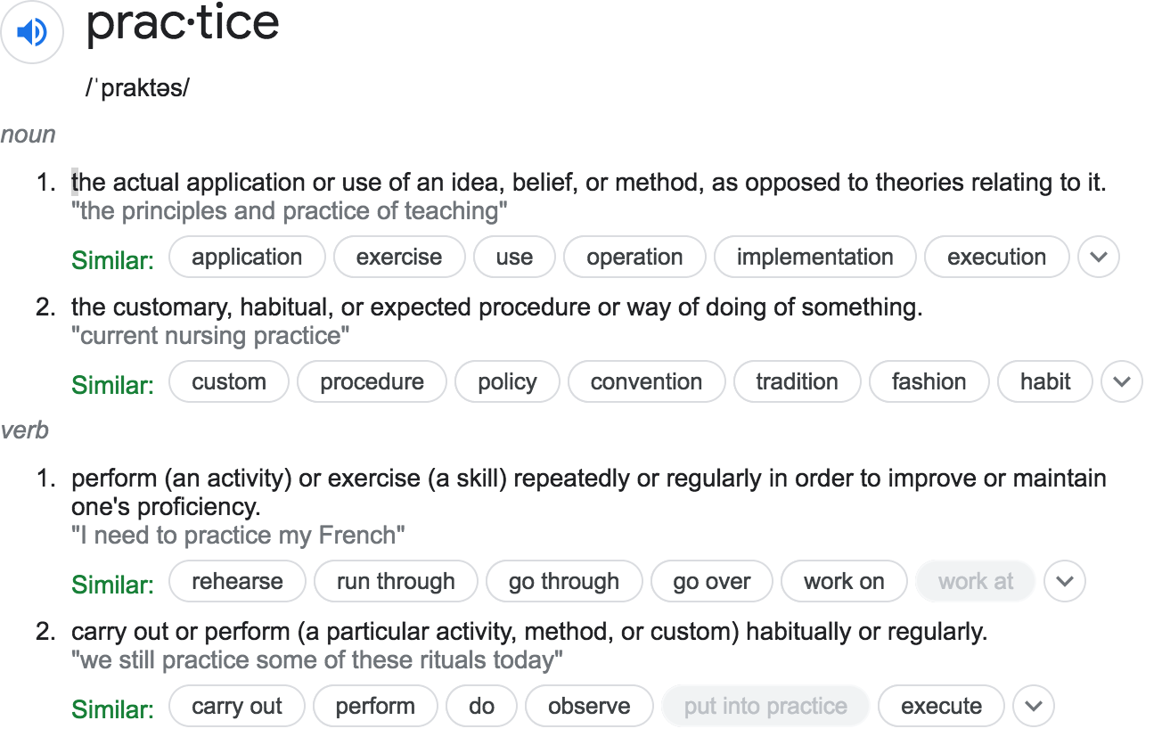
Task: Click the "operation" synonym chip
Action: pyautogui.click(x=634, y=258)
